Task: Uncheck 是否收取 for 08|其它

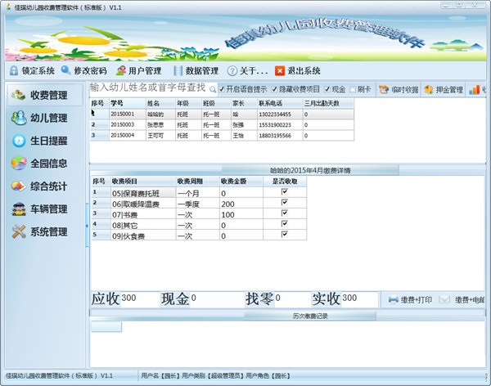Action: click(x=284, y=223)
